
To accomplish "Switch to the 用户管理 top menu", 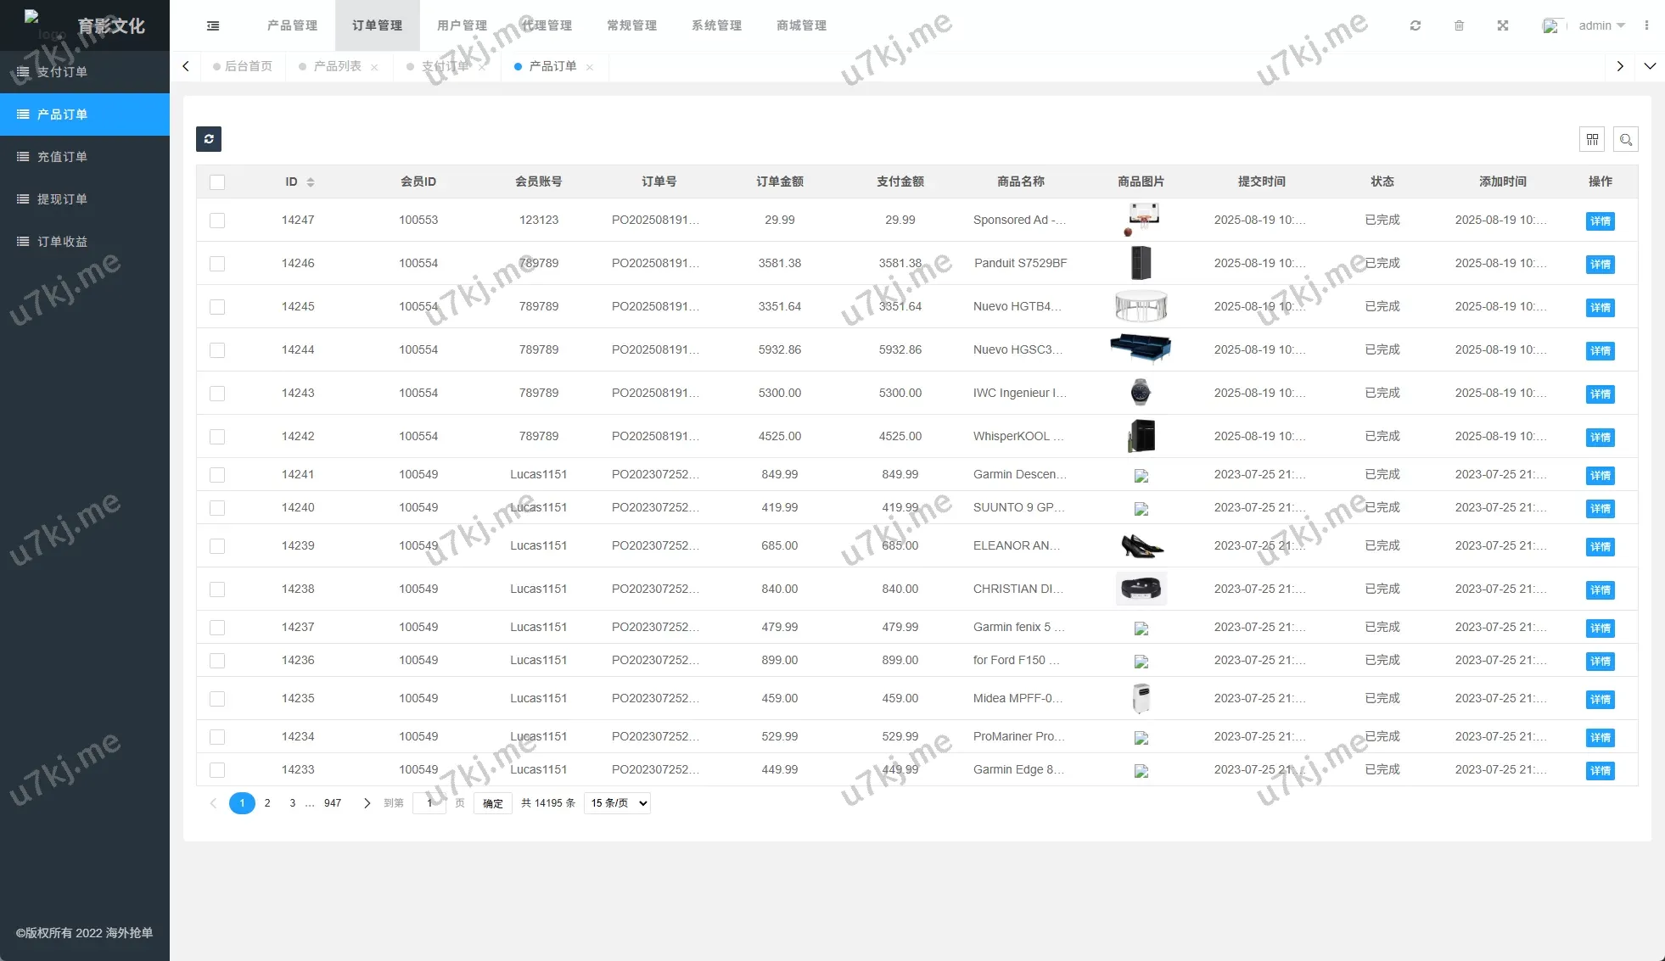I will click(462, 25).
